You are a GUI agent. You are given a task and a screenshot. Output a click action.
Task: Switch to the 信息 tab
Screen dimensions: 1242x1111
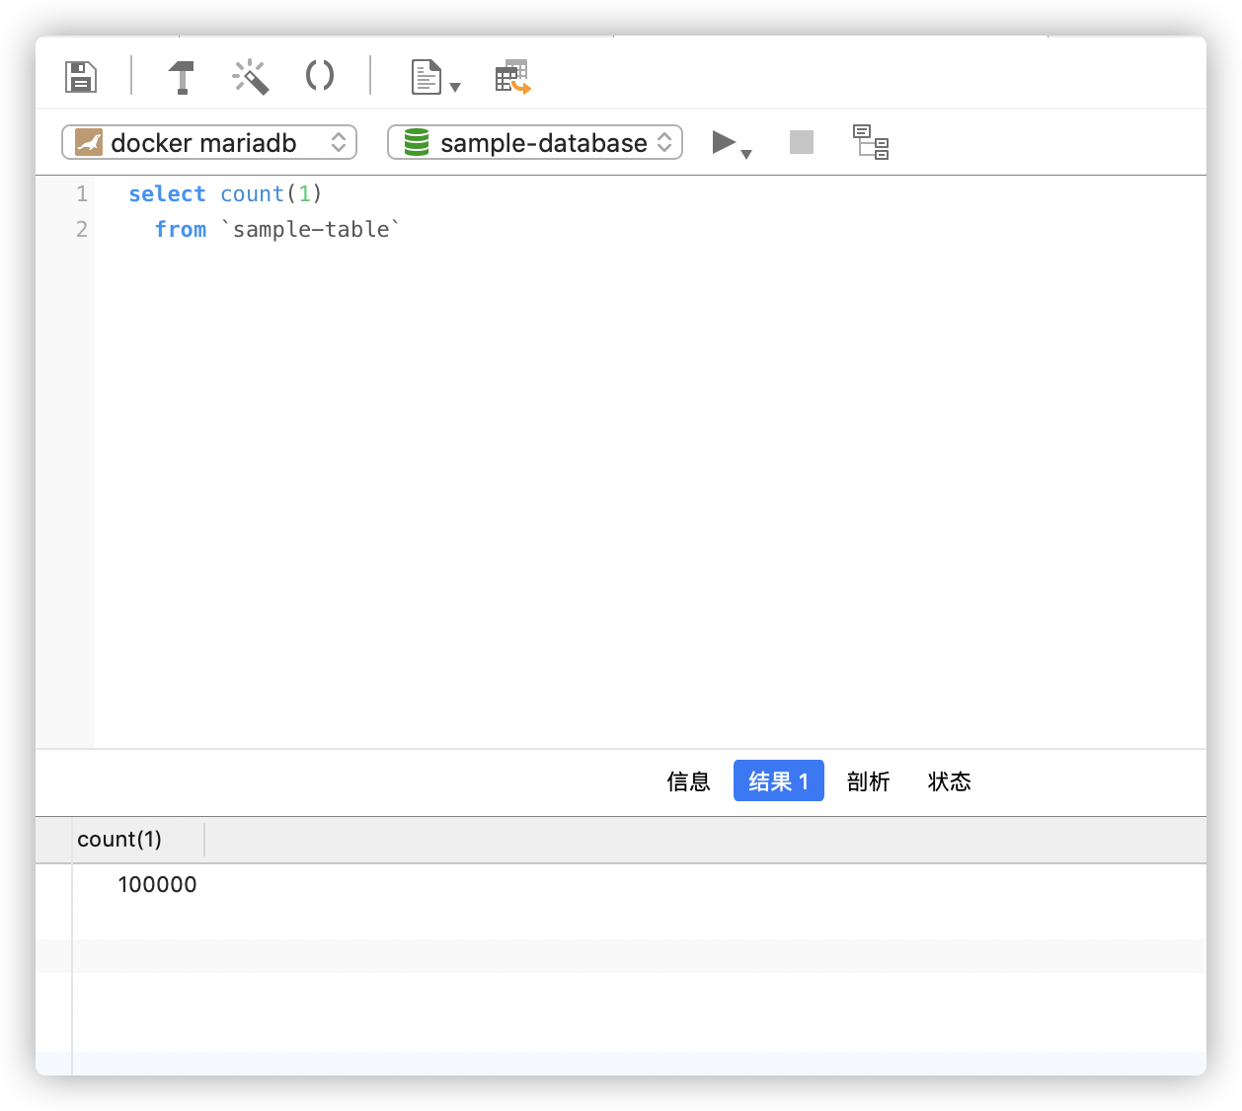click(x=688, y=781)
